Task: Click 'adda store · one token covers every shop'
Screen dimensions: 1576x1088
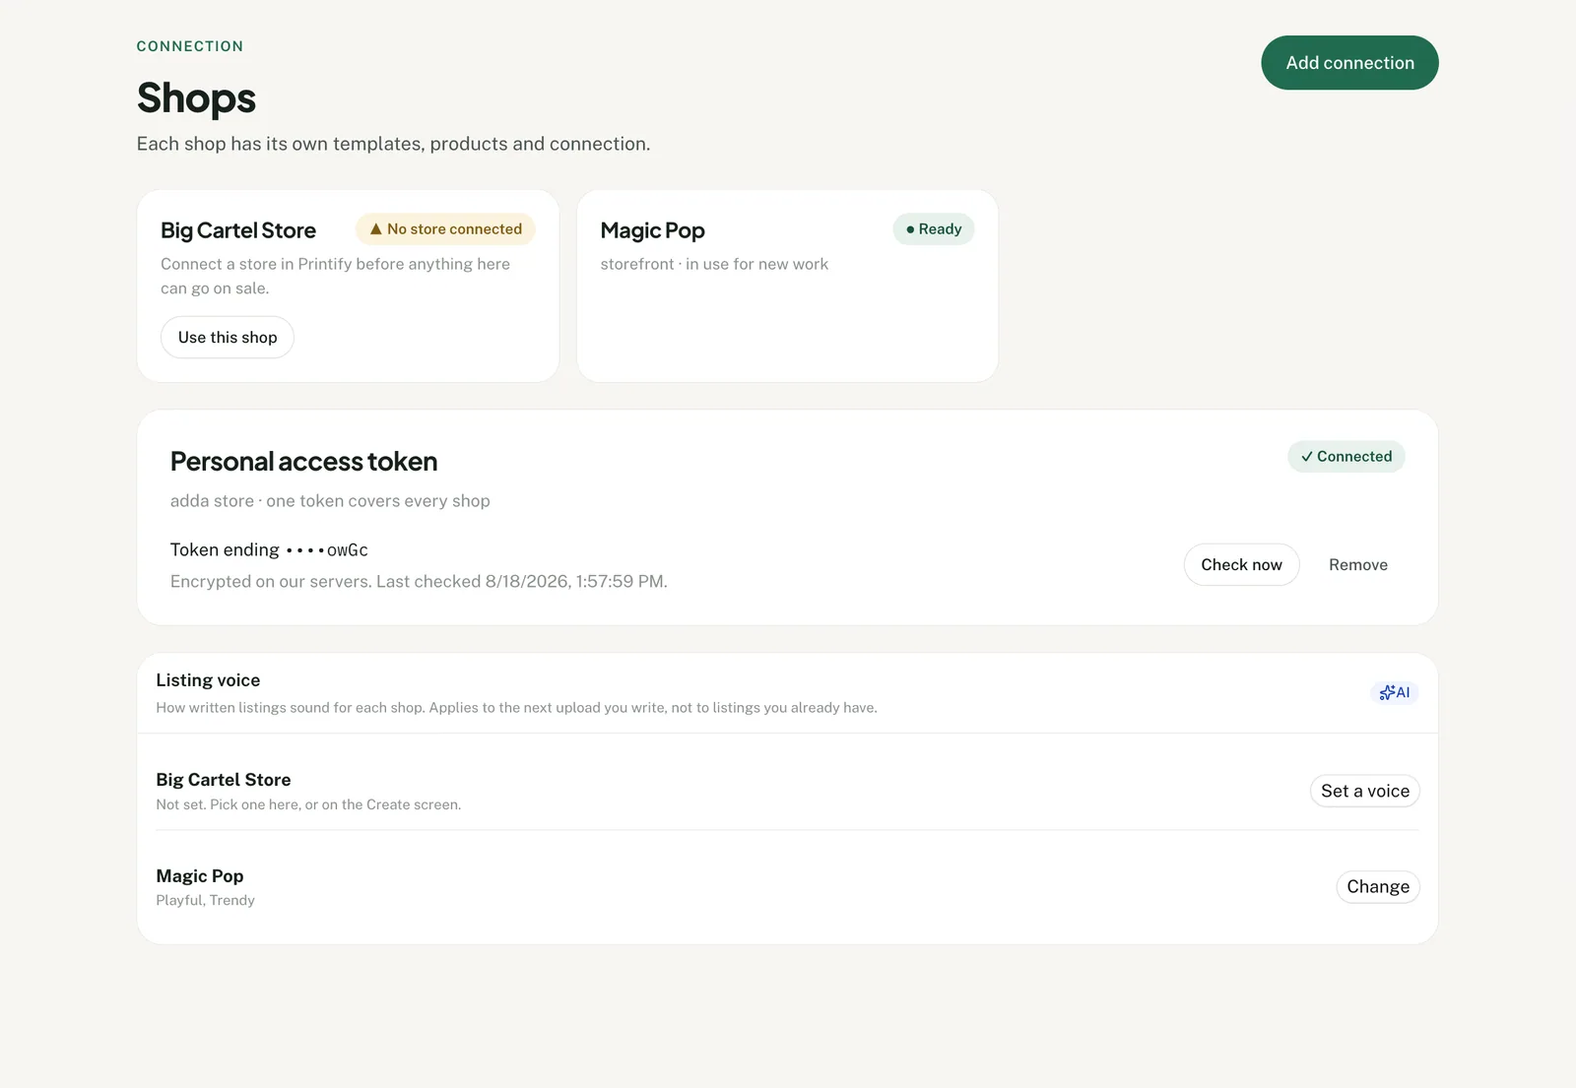Action: pyautogui.click(x=330, y=501)
